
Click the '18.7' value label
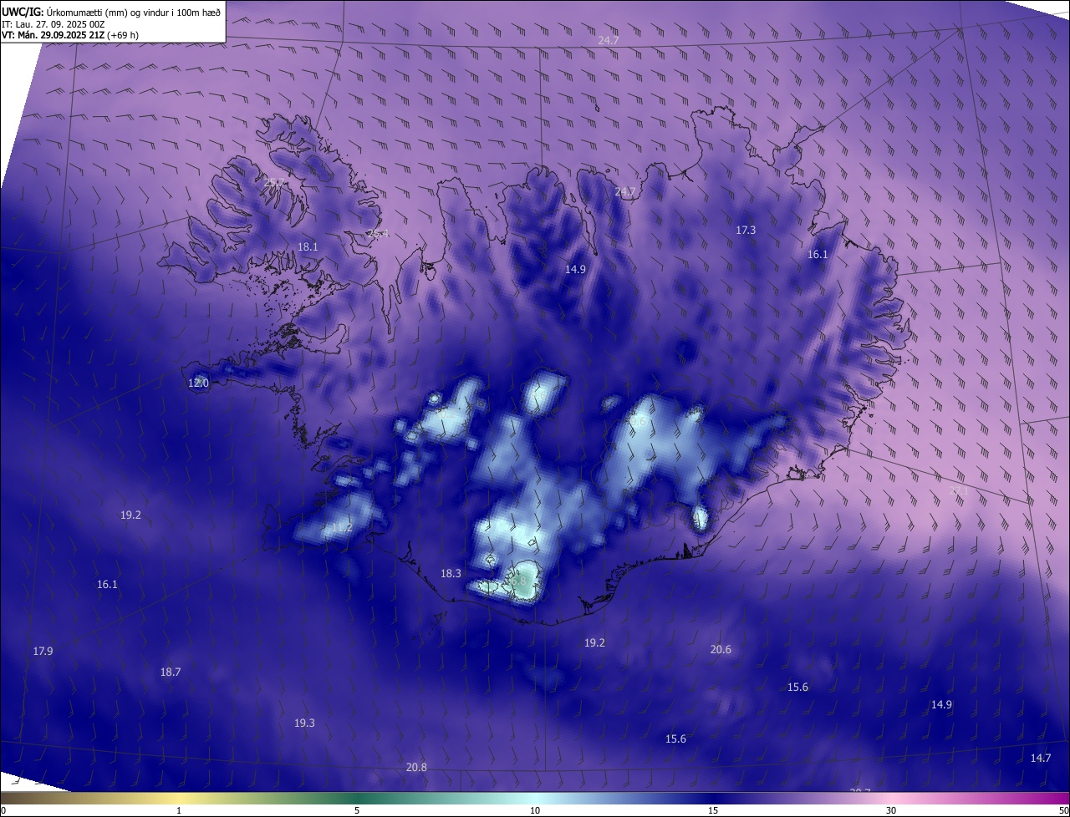[x=171, y=672]
